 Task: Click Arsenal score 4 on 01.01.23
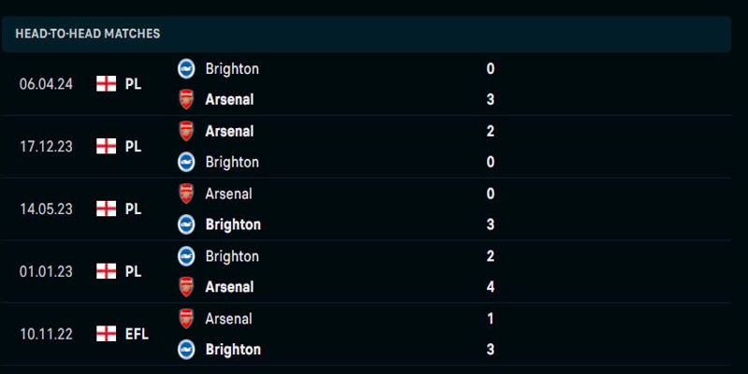click(x=490, y=287)
